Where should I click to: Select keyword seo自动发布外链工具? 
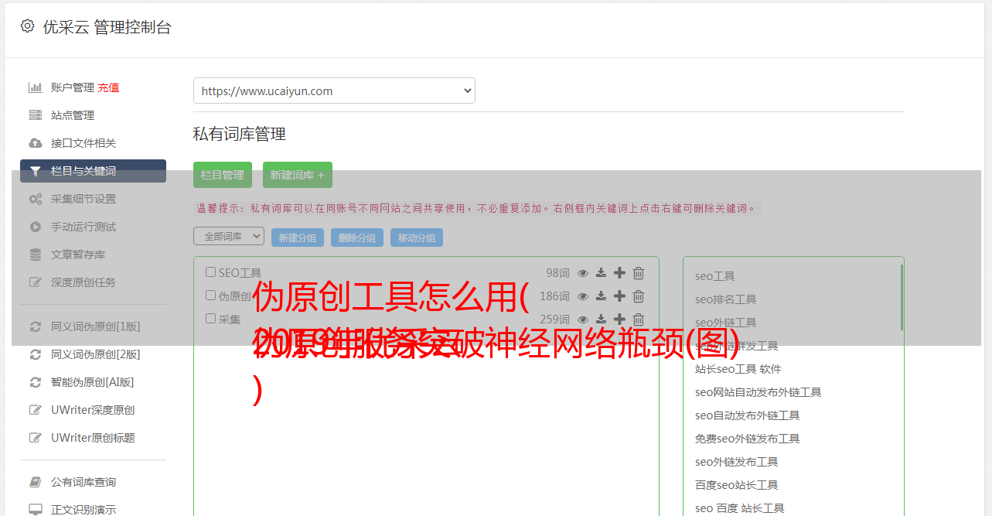(x=748, y=415)
